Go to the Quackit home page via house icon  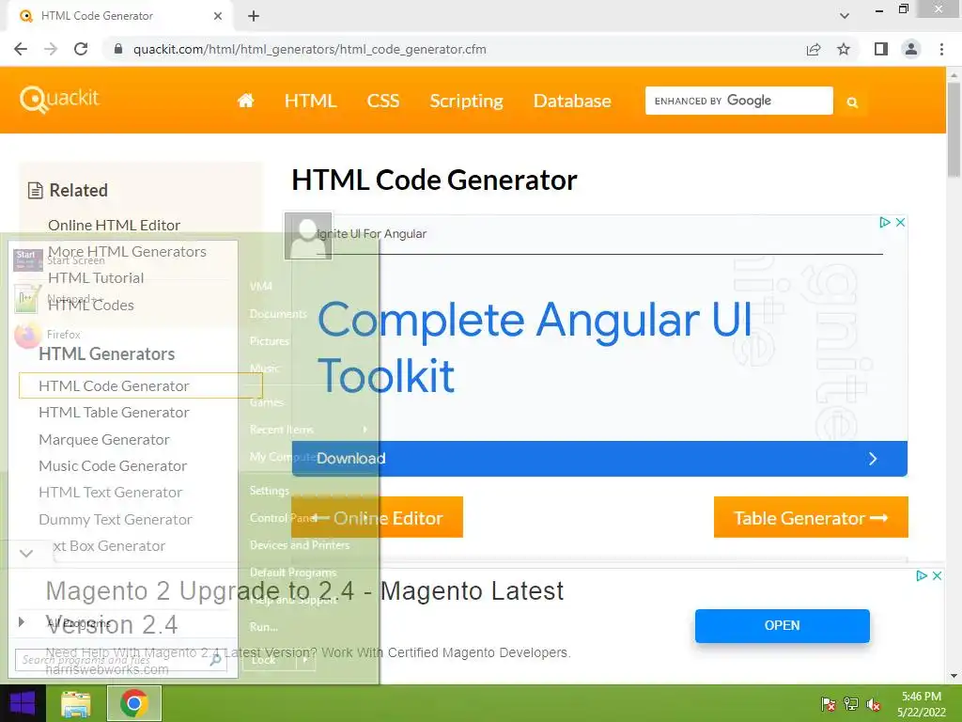[x=245, y=100]
